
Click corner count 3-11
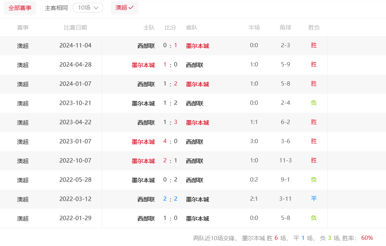pyautogui.click(x=285, y=199)
